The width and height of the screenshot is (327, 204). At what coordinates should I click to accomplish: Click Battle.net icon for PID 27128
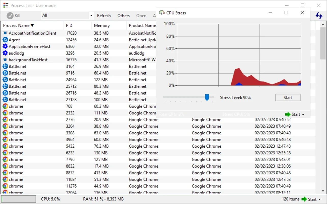[5, 99]
